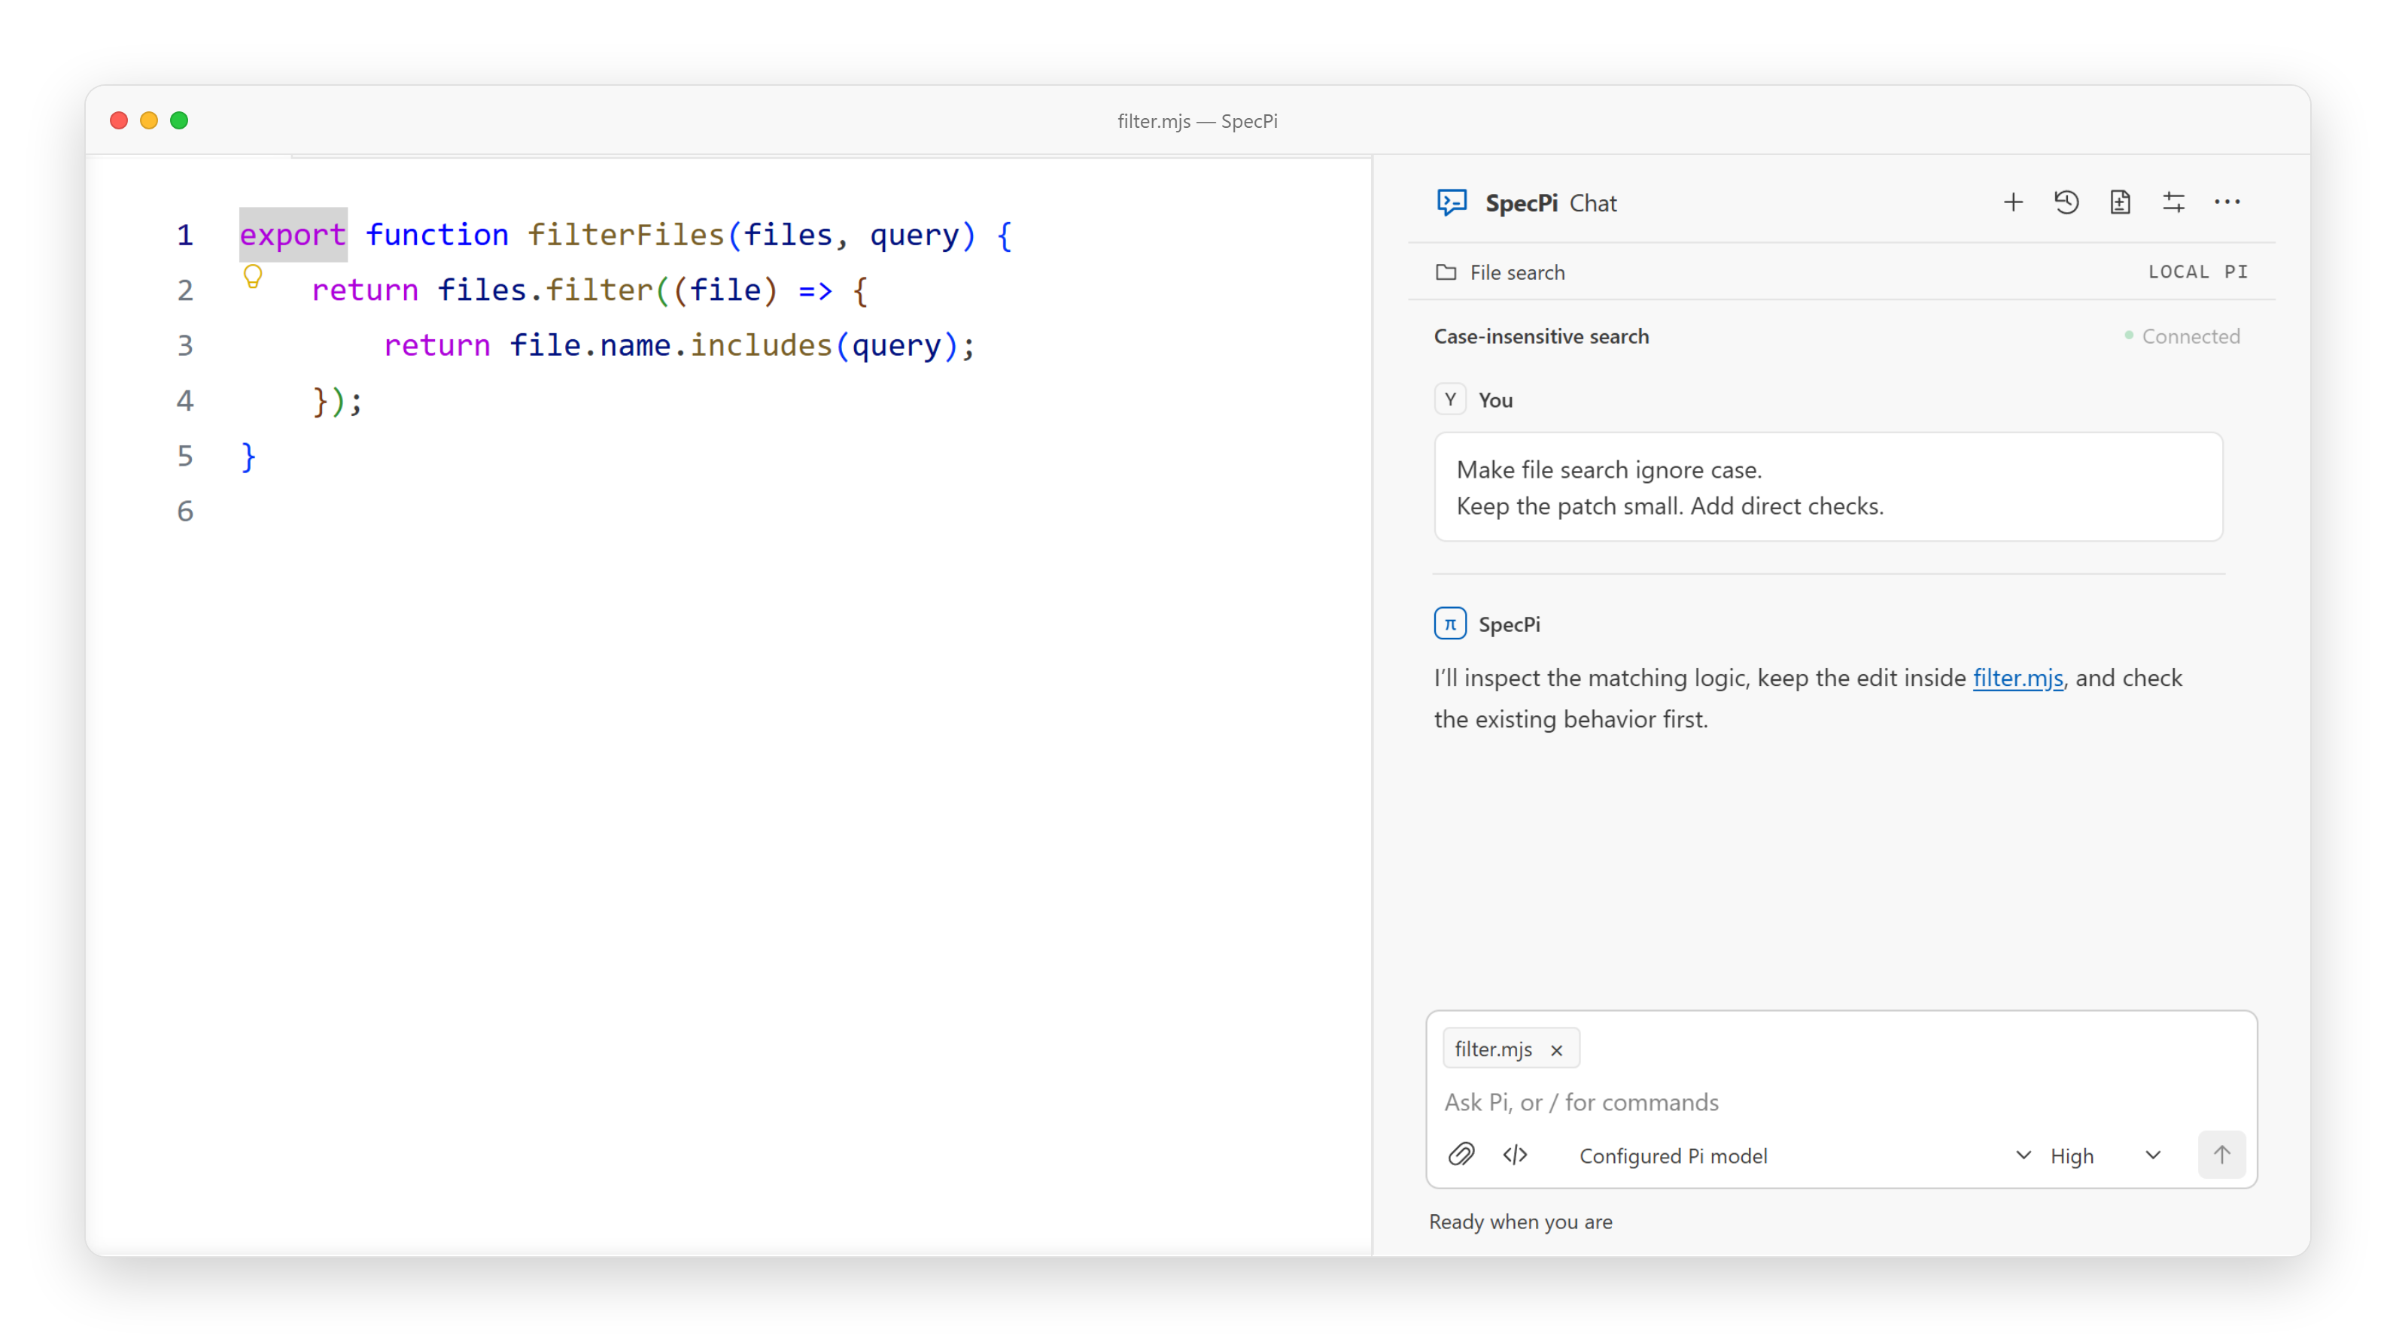The width and height of the screenshot is (2396, 1342).
Task: Click the LOCAL PI label
Action: [2198, 272]
